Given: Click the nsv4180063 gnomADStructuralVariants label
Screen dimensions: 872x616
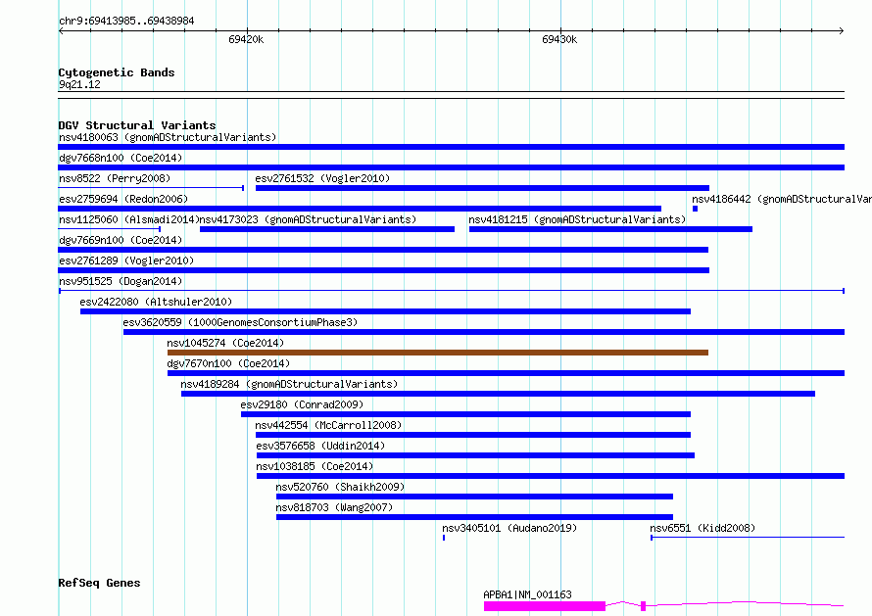Looking at the screenshot, I should click(x=168, y=137).
